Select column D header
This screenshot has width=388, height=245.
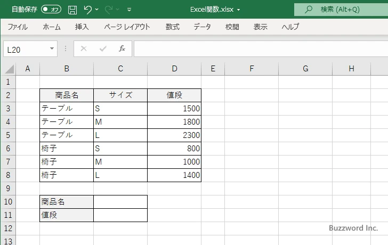click(174, 69)
